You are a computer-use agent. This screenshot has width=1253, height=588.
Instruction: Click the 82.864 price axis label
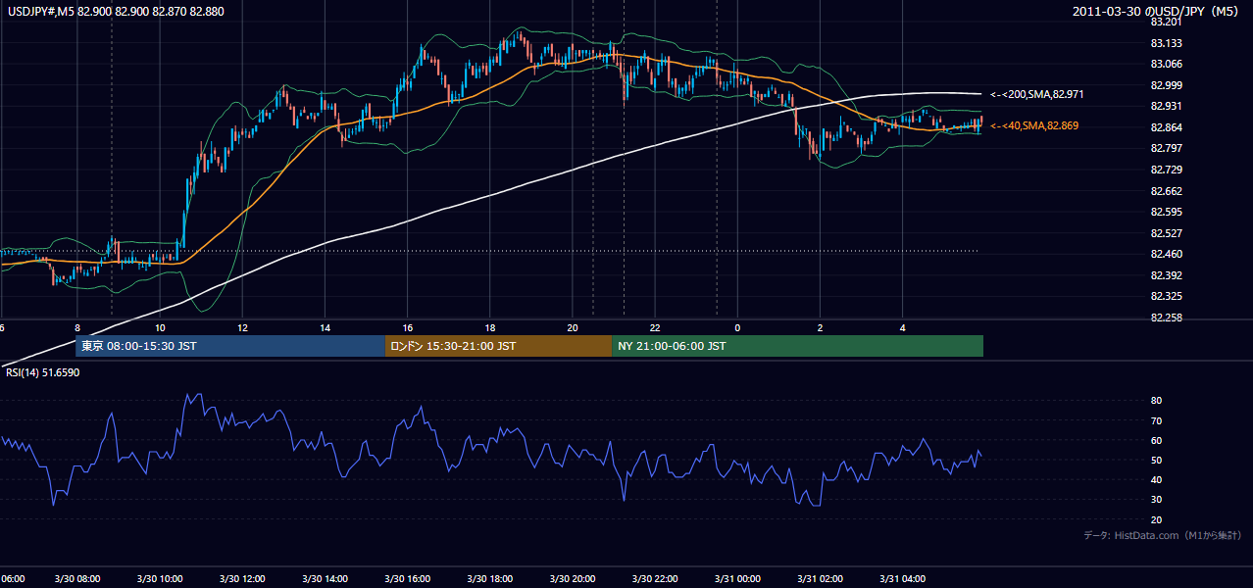click(1165, 127)
